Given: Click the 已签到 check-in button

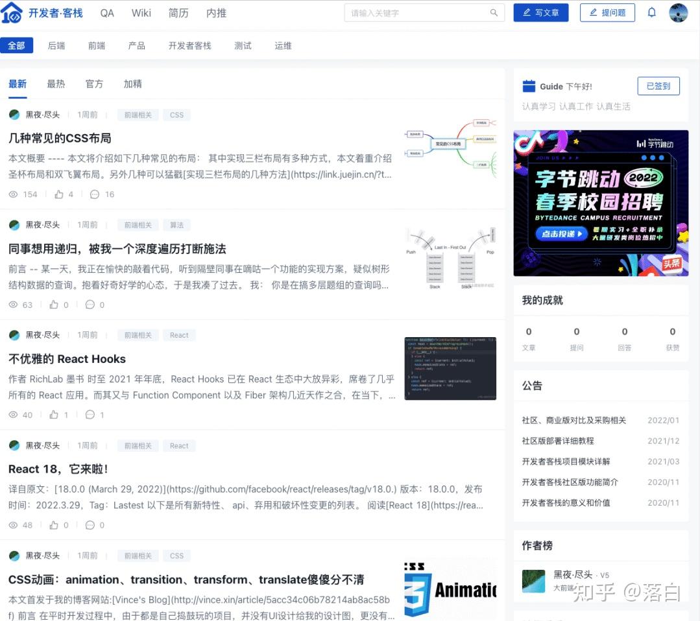Looking at the screenshot, I should tap(658, 86).
